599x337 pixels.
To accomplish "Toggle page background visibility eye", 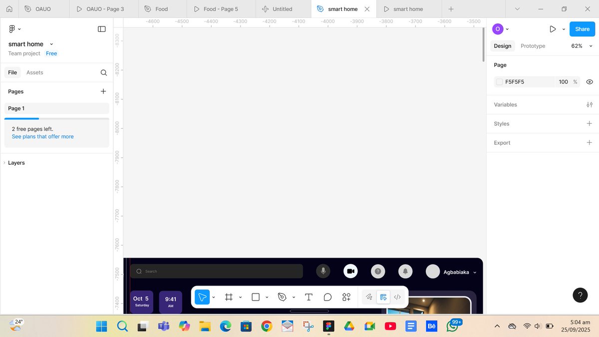I will tap(590, 82).
